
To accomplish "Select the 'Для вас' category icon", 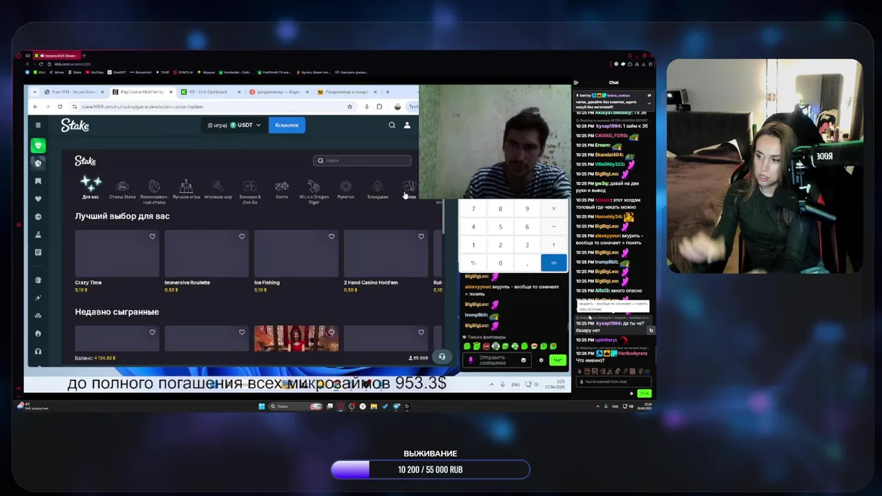I will click(x=90, y=187).
